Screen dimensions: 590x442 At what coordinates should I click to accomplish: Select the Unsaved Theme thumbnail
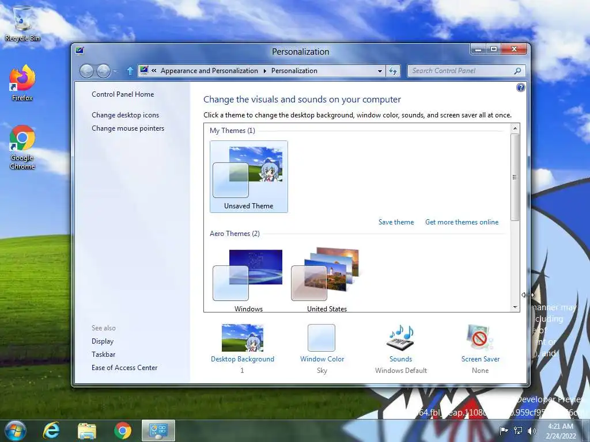(249, 177)
